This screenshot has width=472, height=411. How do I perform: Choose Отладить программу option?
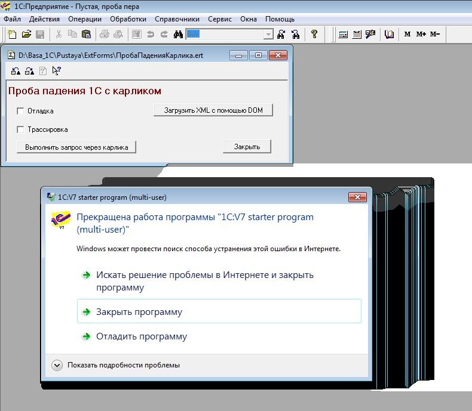pos(142,337)
